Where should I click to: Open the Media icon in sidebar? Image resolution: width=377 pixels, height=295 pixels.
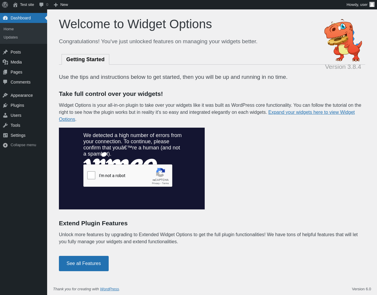pos(5,62)
